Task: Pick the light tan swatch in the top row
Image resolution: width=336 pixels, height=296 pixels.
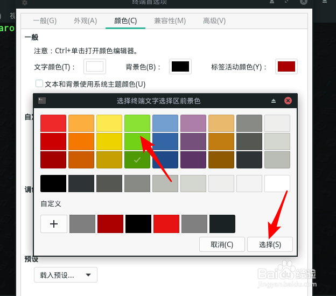Action: point(221,123)
